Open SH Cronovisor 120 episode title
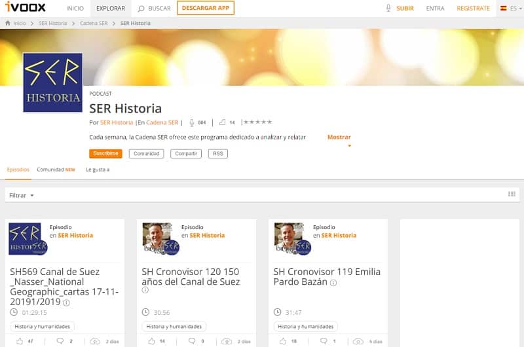The height and width of the screenshot is (347, 524). tap(191, 276)
